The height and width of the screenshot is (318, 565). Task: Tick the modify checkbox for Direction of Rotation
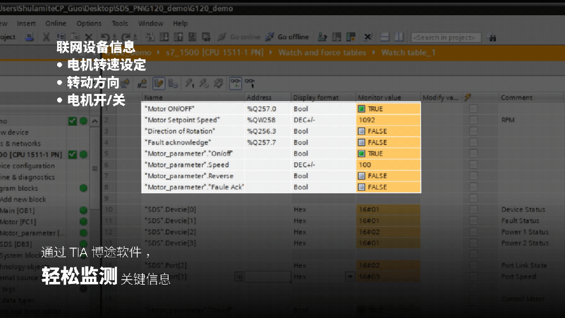point(474,131)
